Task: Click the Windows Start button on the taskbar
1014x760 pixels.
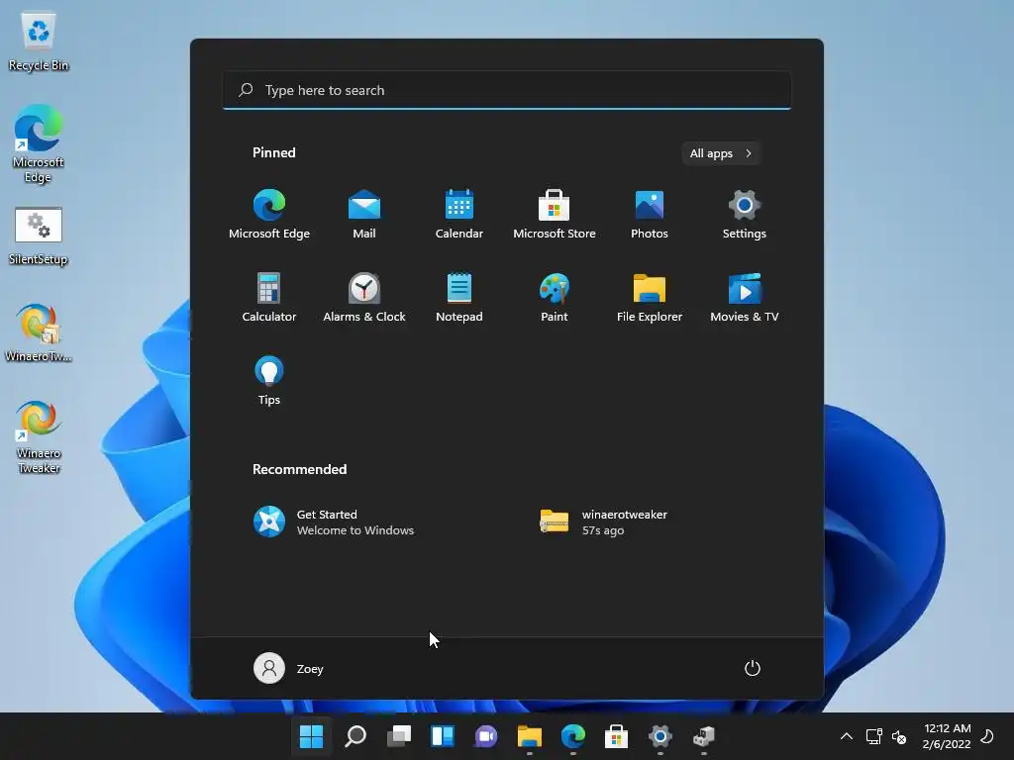Action: point(311,736)
